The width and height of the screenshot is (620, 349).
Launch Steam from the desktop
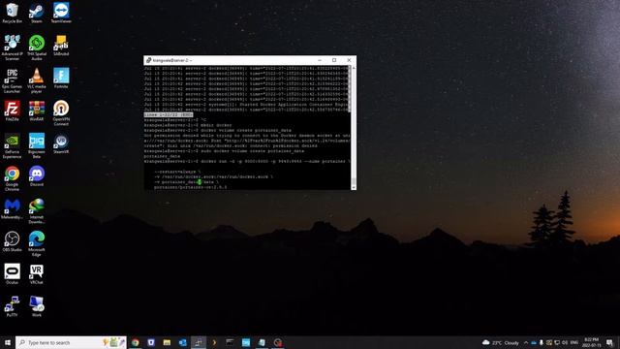pos(37,13)
